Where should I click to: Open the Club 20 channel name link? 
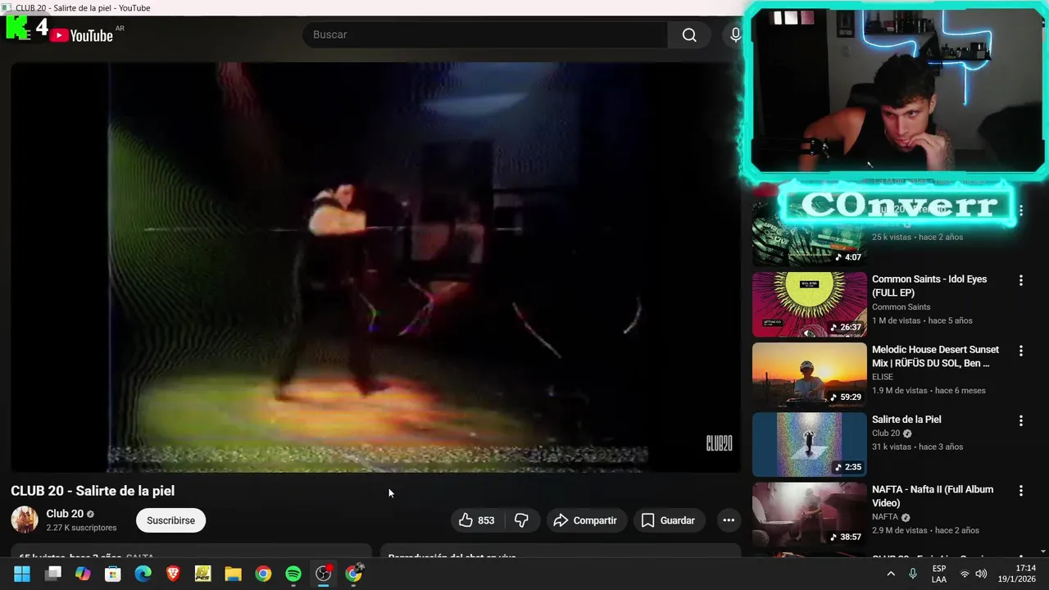65,514
